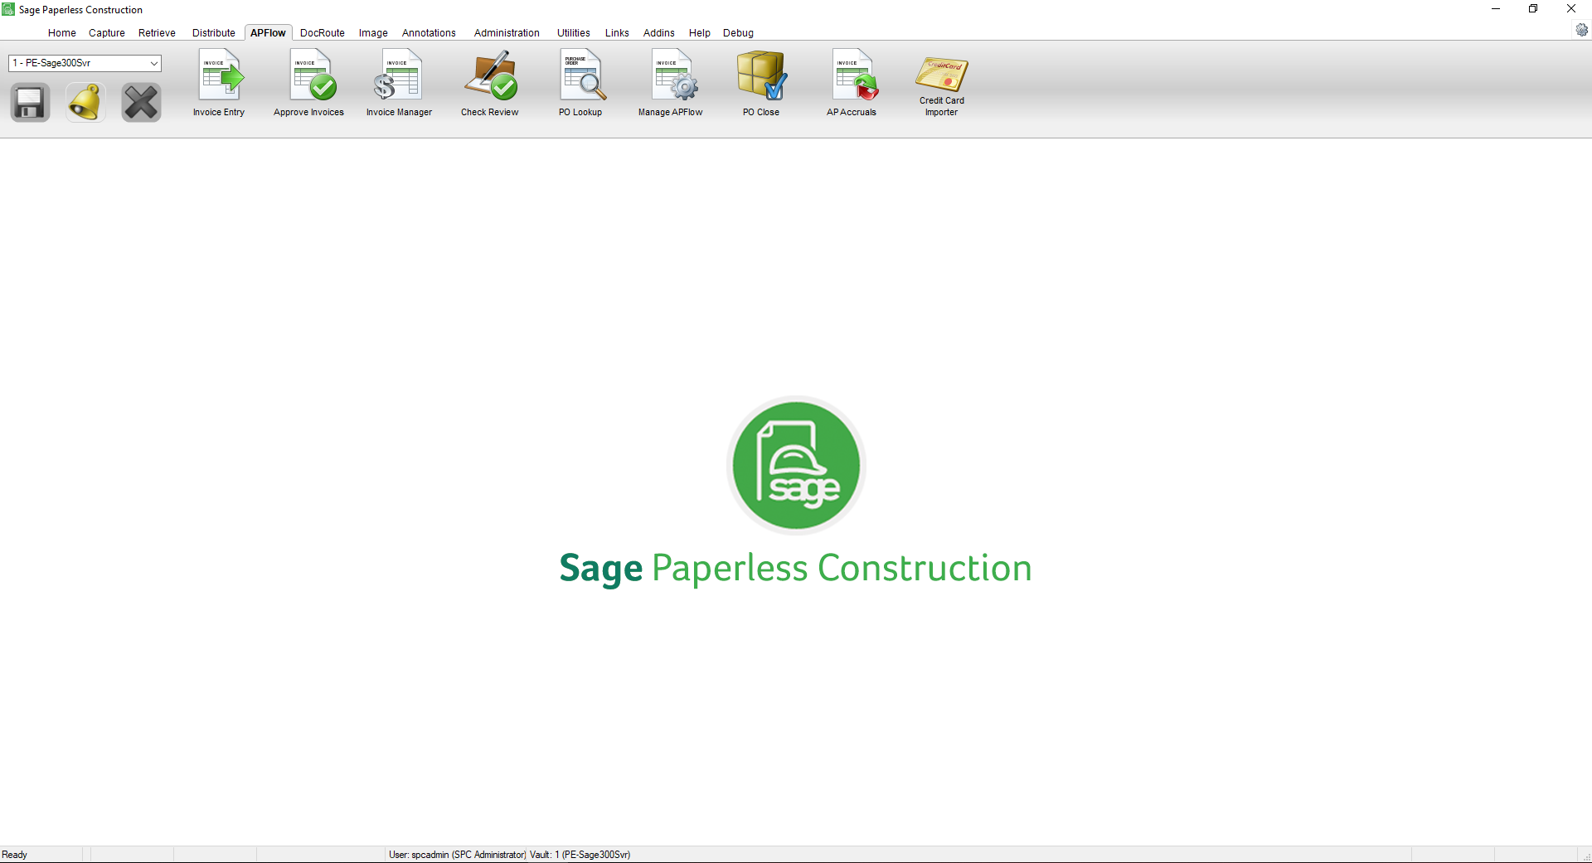Viewport: 1592px width, 863px height.
Task: Launch Approve Invoices
Action: 308,84
